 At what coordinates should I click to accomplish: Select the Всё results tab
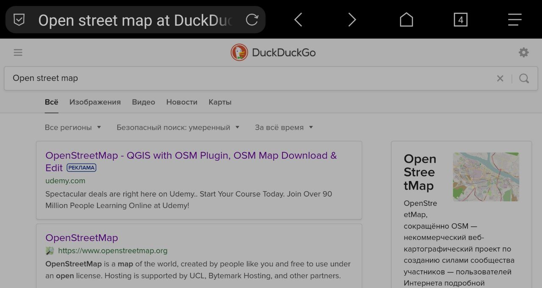click(52, 102)
